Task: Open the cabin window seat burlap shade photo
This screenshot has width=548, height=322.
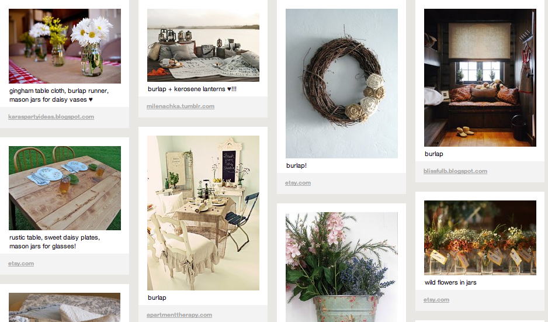Action: coord(480,78)
